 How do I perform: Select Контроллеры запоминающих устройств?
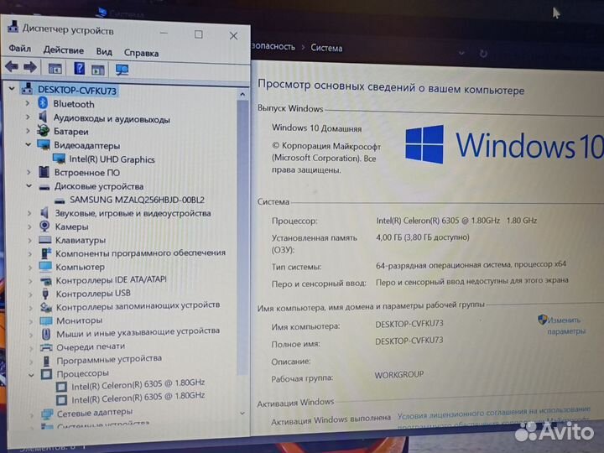pos(138,306)
